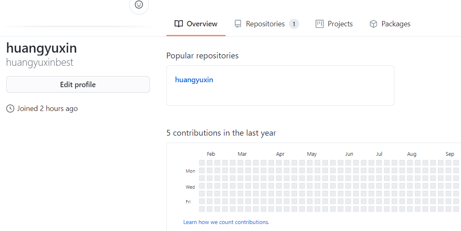This screenshot has height=231, width=461.
Task: Click the repository count badge showing 1
Action: coord(294,24)
